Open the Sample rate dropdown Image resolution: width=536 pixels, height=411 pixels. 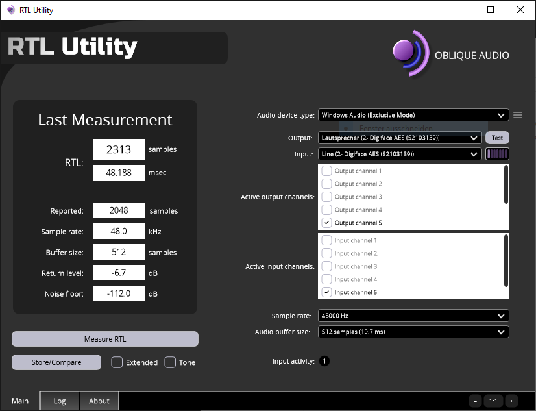coord(413,316)
